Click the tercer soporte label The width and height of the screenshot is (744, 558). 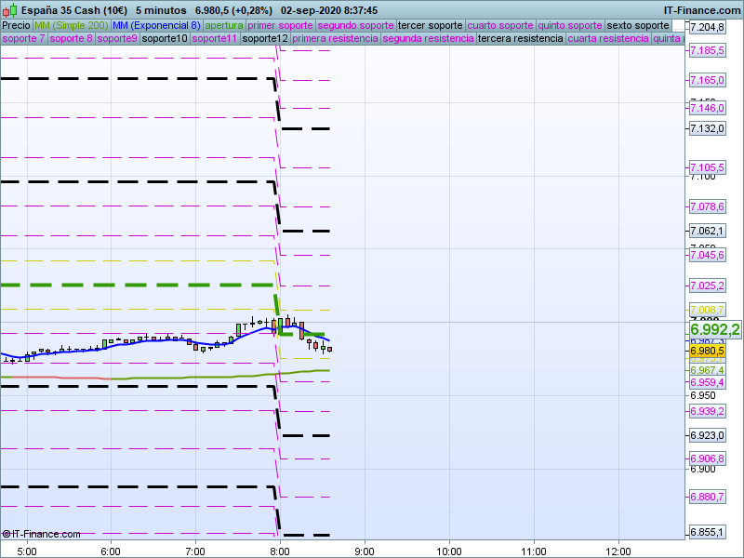pyautogui.click(x=430, y=26)
